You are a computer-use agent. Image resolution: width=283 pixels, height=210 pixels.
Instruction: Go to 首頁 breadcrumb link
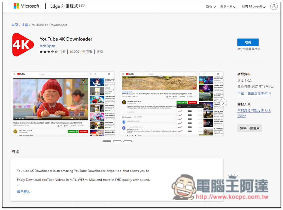(x=15, y=25)
